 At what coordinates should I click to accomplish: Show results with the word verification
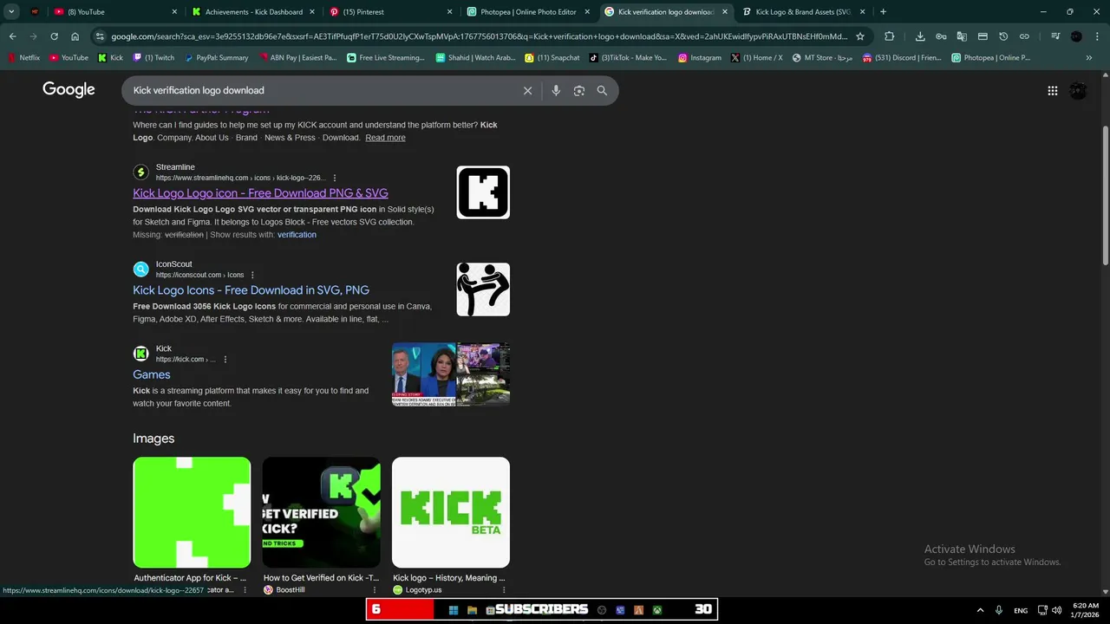coord(297,235)
